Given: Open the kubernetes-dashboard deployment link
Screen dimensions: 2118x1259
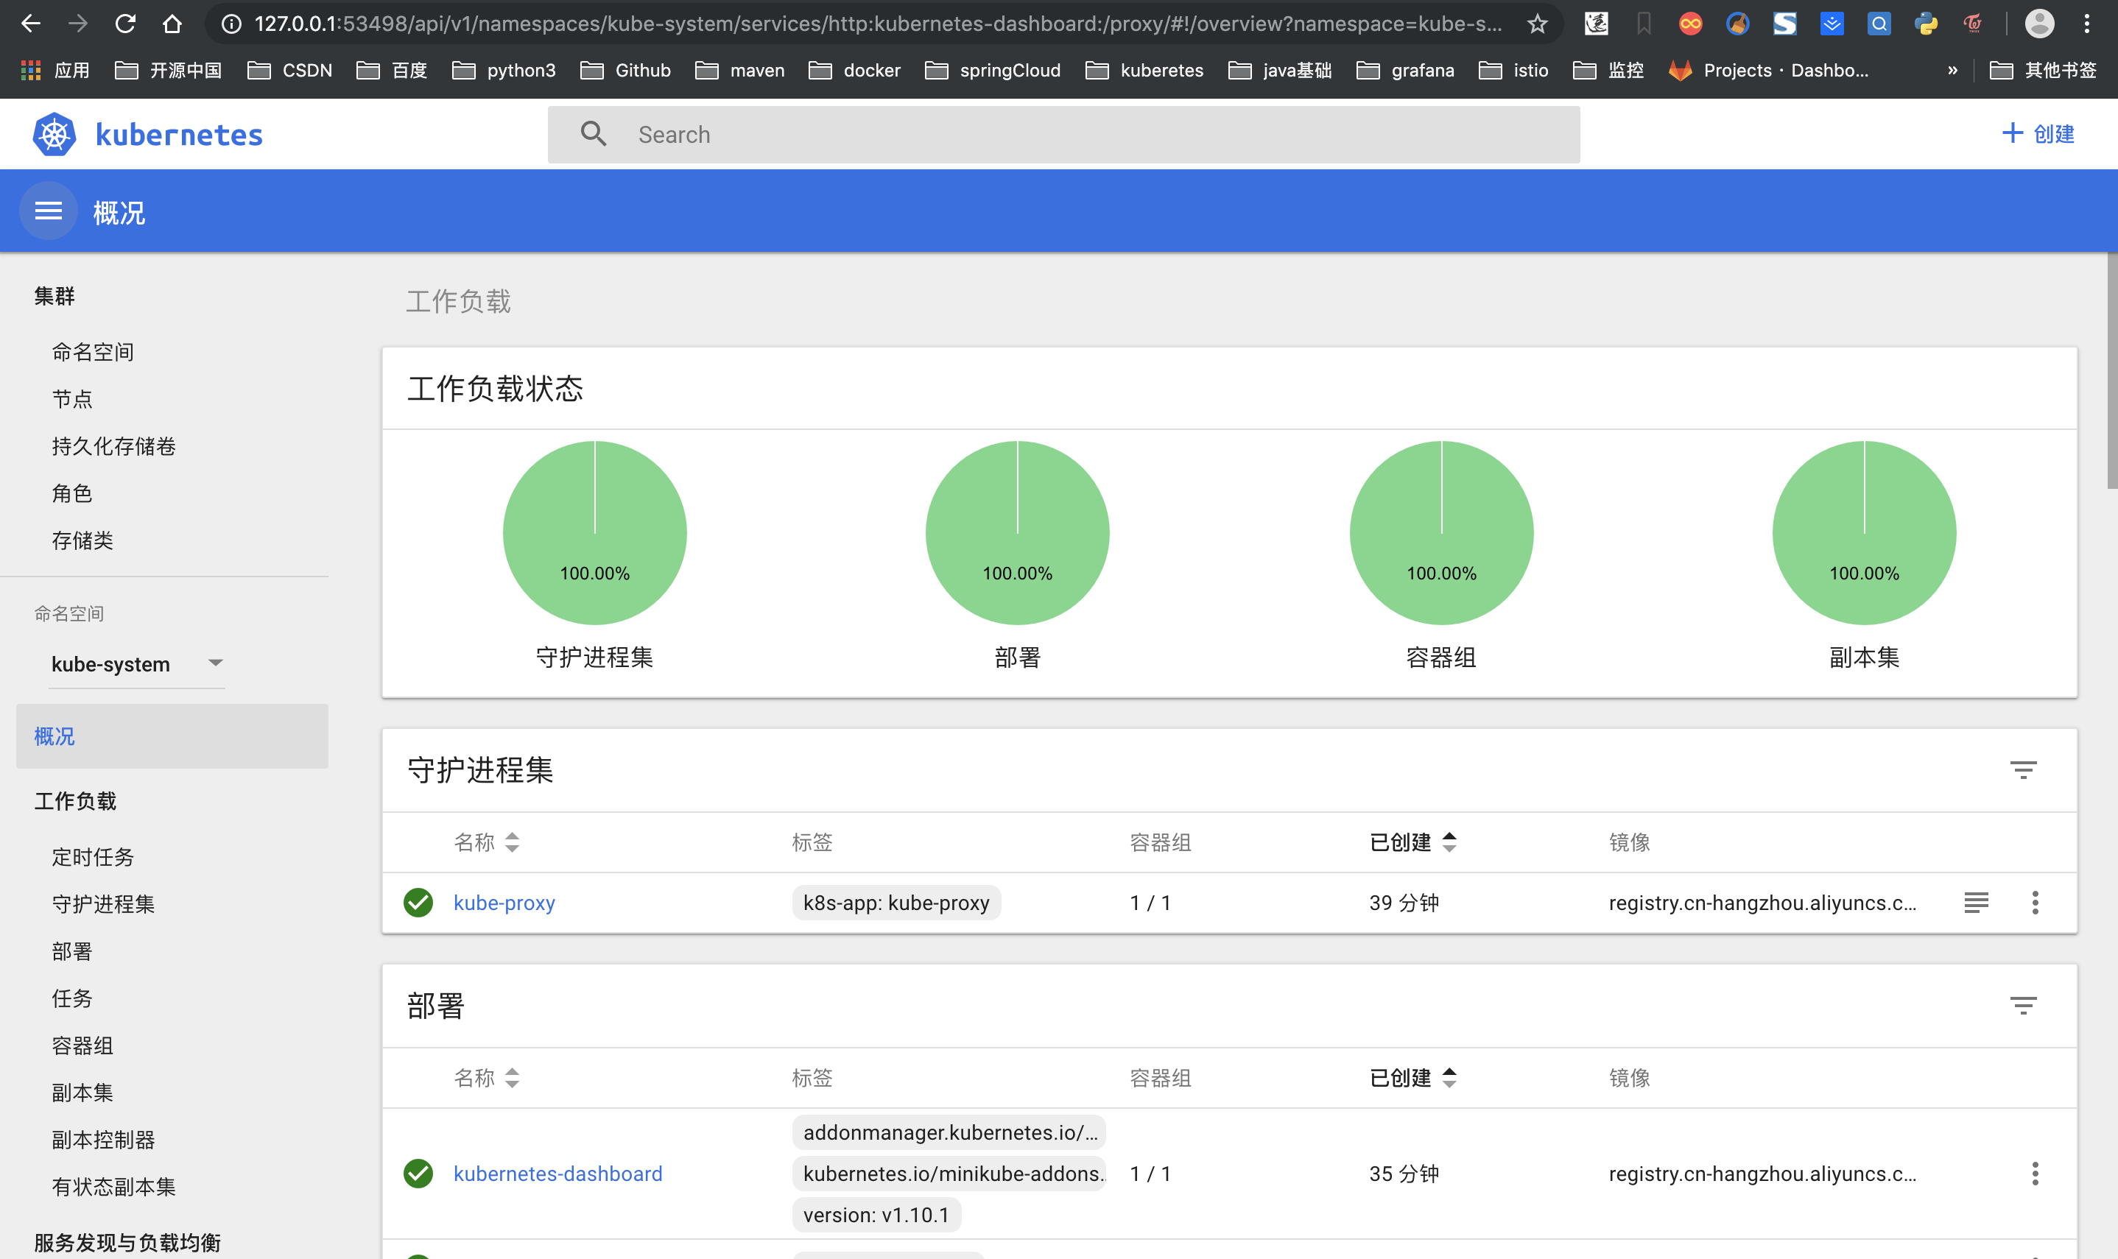Looking at the screenshot, I should pyautogui.click(x=557, y=1174).
